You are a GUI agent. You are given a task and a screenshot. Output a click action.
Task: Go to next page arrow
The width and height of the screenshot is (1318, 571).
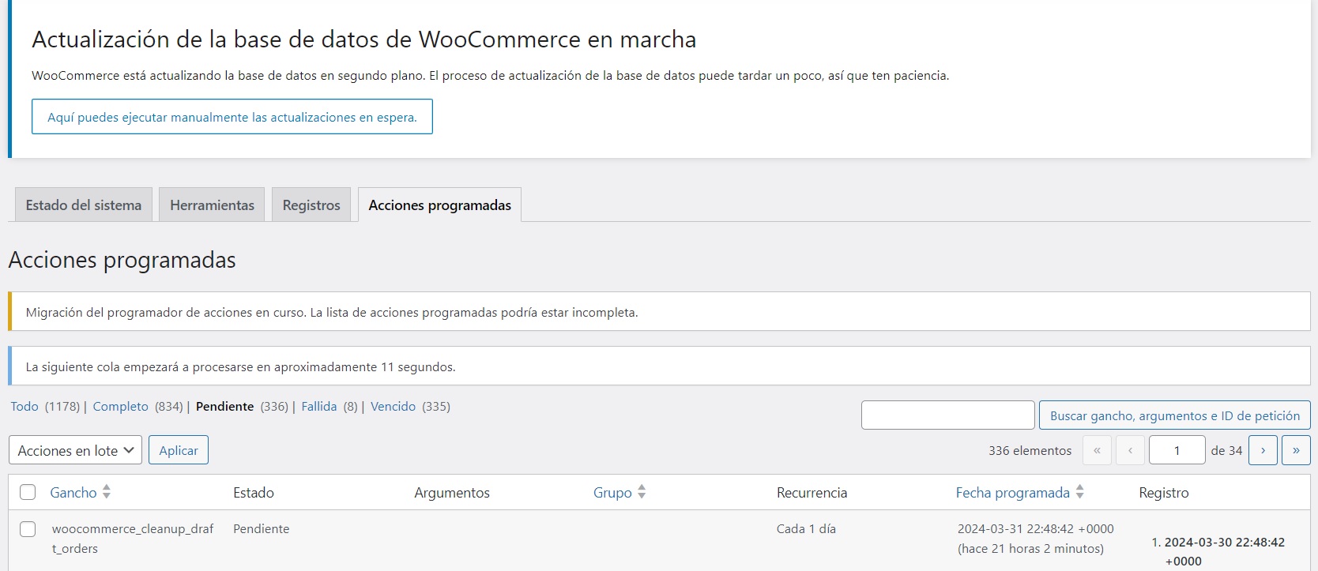(1263, 450)
